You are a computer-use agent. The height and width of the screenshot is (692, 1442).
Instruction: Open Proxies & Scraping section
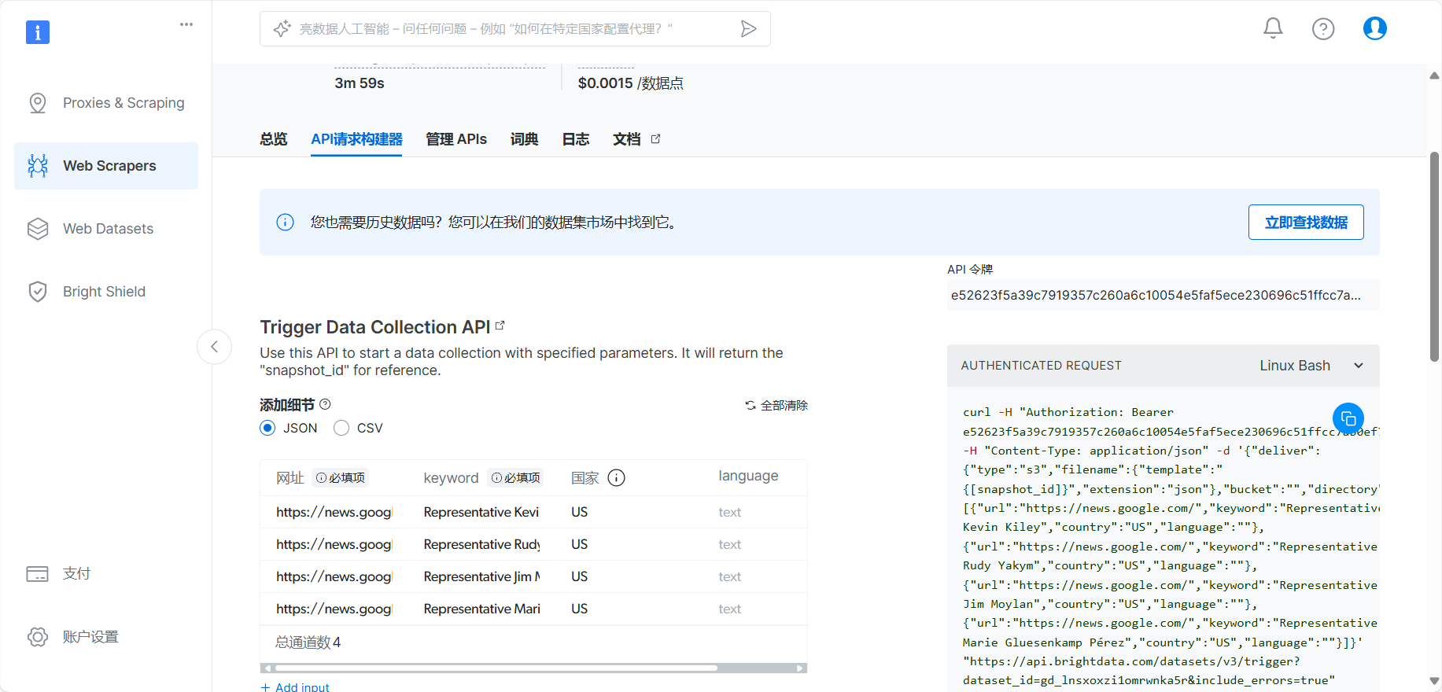point(106,103)
